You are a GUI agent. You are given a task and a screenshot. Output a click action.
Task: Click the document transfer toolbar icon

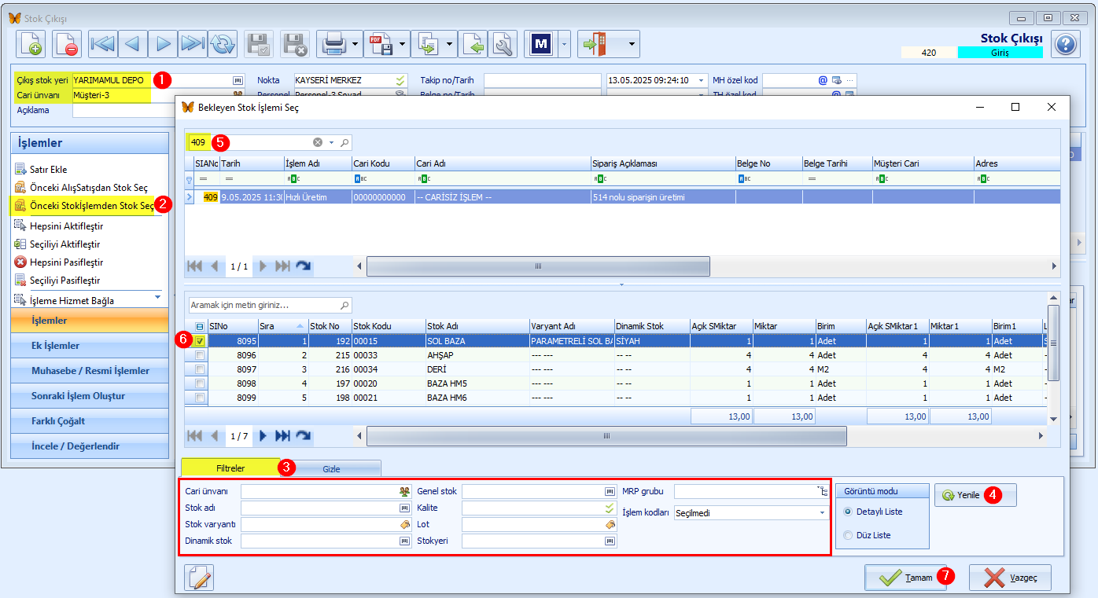click(x=428, y=44)
